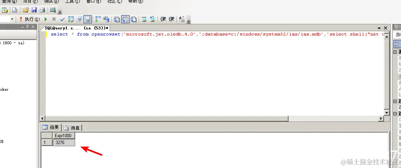Switch output to results to text
This screenshot has height=168, width=401.
(x=116, y=19)
